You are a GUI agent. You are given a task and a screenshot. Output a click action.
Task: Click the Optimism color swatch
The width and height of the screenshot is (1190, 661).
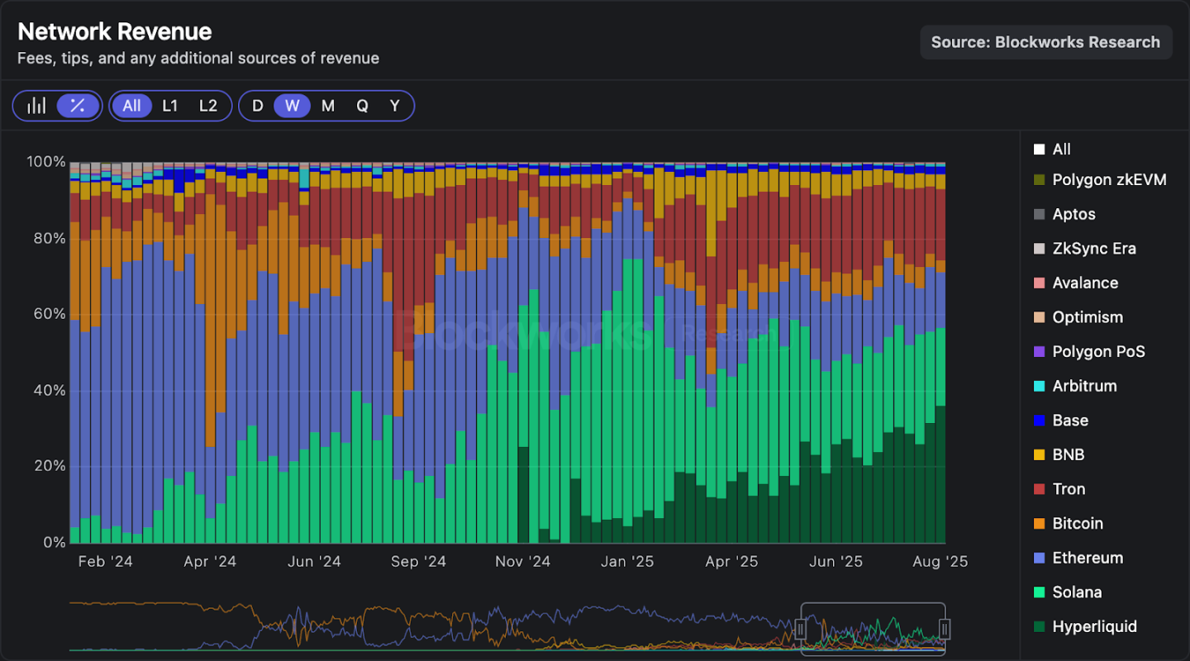pyautogui.click(x=1038, y=316)
